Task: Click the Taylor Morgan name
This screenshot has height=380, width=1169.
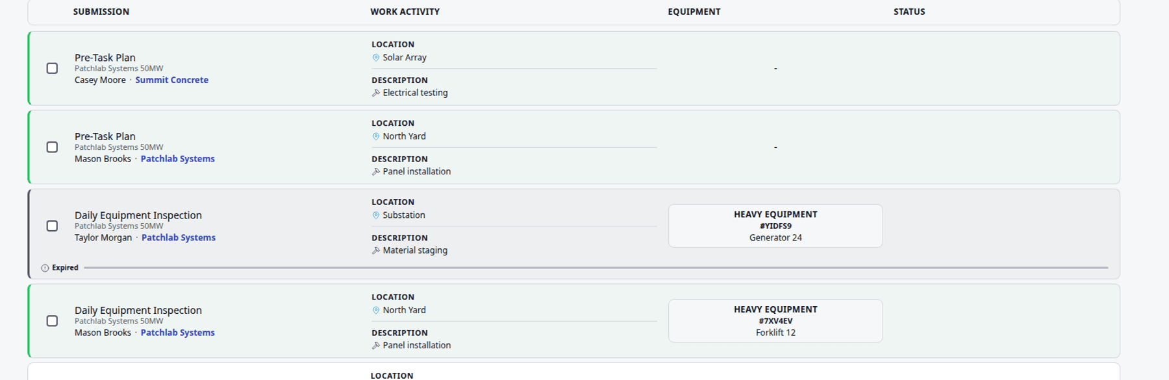Action: pos(103,238)
